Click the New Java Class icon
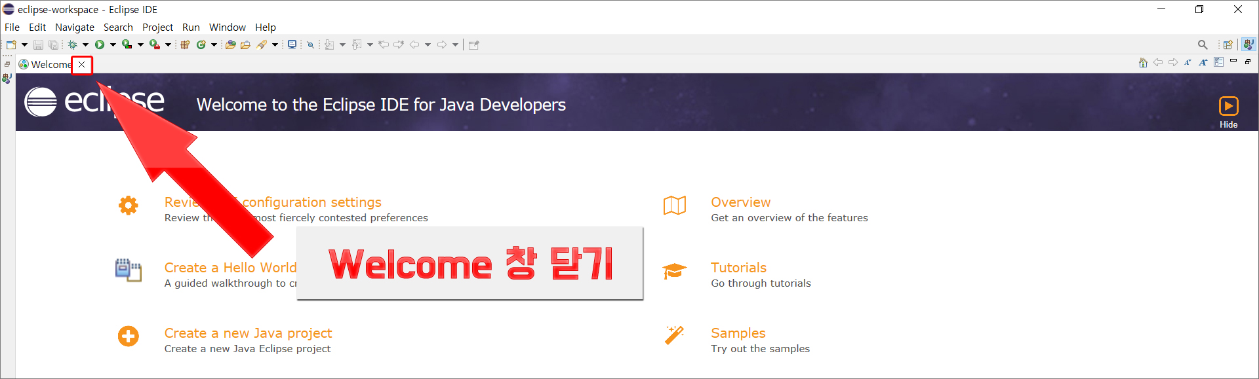The image size is (1259, 379). point(201,45)
